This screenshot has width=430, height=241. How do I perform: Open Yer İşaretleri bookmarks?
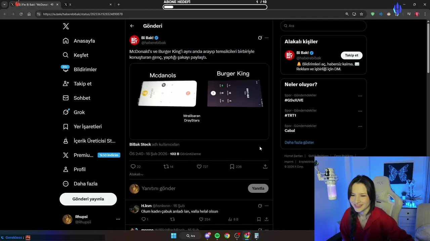coord(82,127)
